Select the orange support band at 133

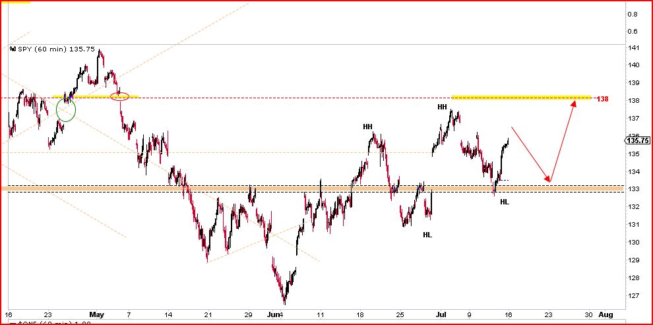click(312, 189)
